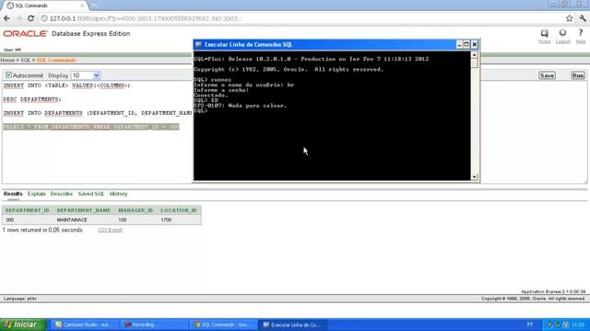The width and height of the screenshot is (590, 331).
Task: Switch to the History tab
Action: tap(118, 194)
